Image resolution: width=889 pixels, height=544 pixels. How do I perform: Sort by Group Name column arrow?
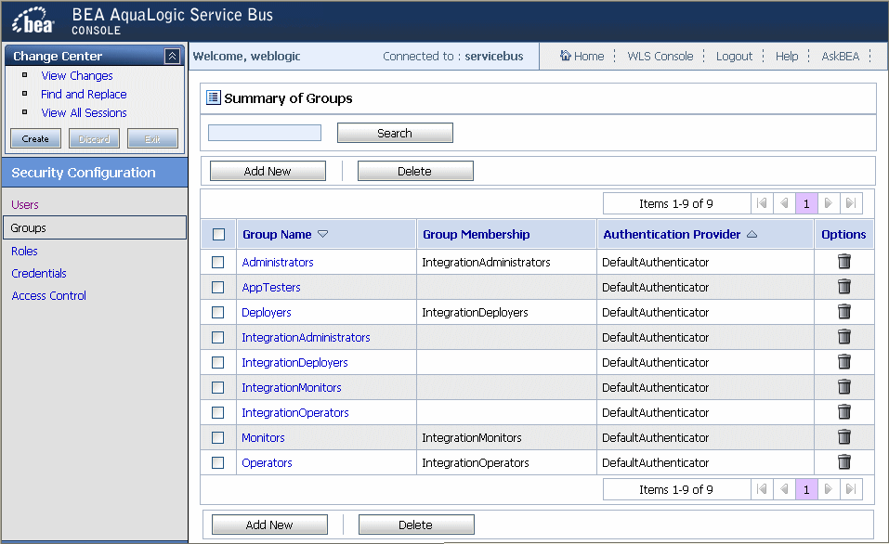(323, 235)
